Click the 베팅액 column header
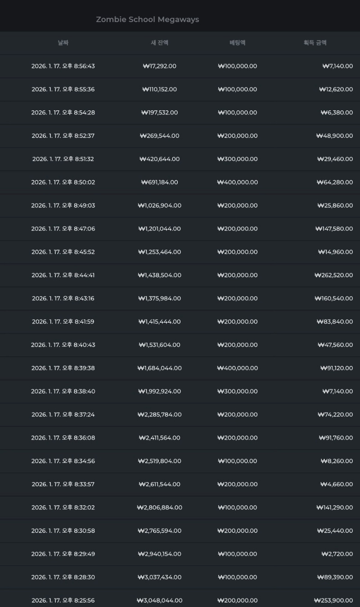Viewport: 360px width, 607px height. point(237,43)
